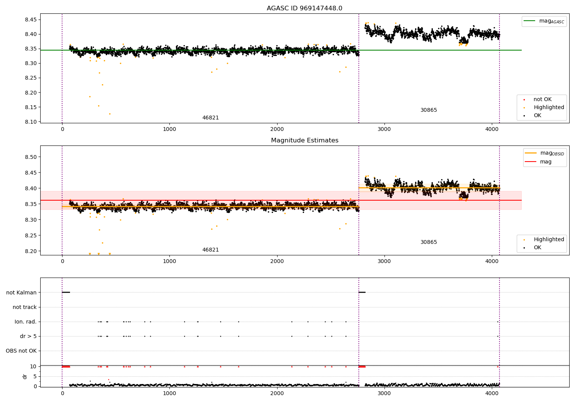Click x-axis tick 1000 under Magnitude Estimates plot
This screenshot has width=575, height=402.
(x=169, y=261)
